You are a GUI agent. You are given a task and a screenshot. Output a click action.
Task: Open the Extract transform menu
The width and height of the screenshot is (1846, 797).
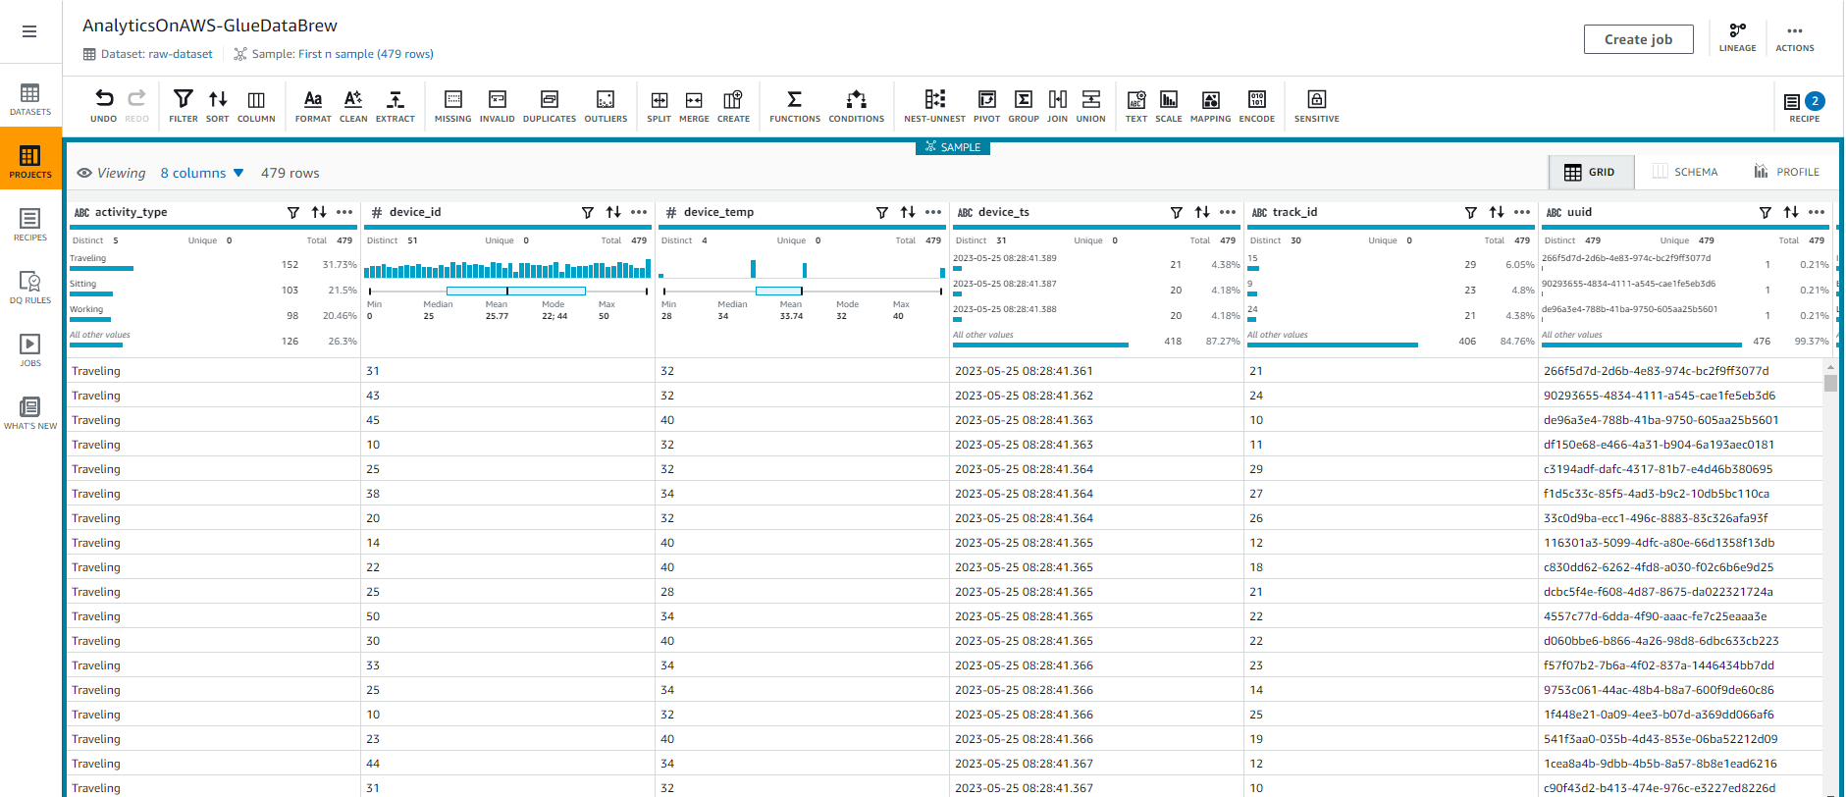click(396, 105)
